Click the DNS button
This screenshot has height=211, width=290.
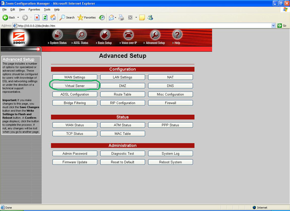click(x=170, y=86)
